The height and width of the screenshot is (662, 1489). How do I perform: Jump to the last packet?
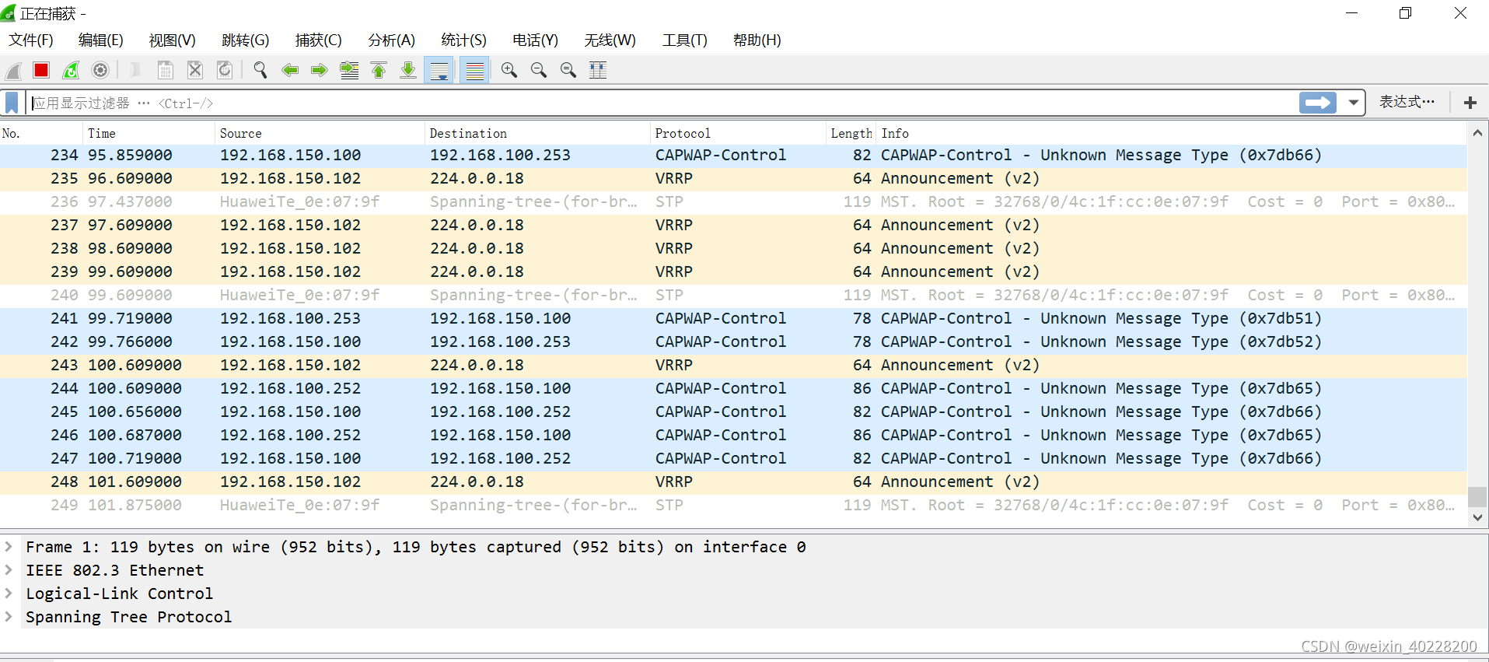coord(408,71)
